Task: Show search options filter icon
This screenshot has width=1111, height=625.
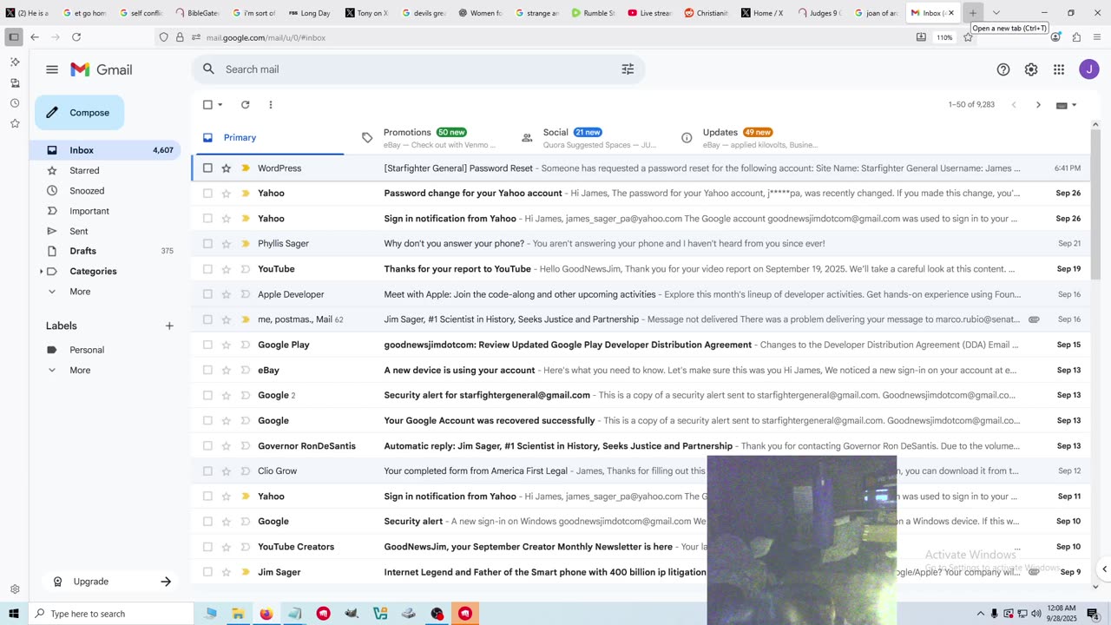Action: pyautogui.click(x=628, y=69)
